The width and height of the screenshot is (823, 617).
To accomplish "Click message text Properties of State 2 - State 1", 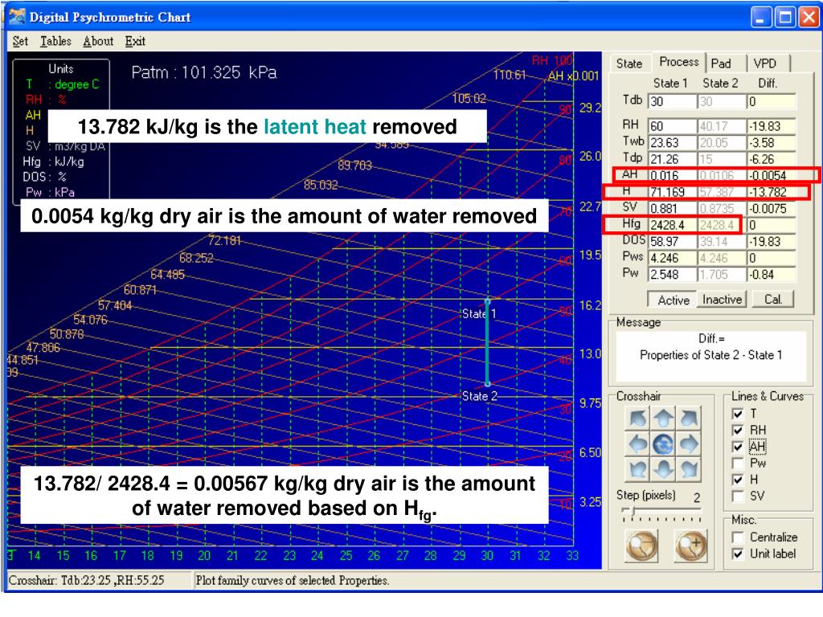I will 710,355.
